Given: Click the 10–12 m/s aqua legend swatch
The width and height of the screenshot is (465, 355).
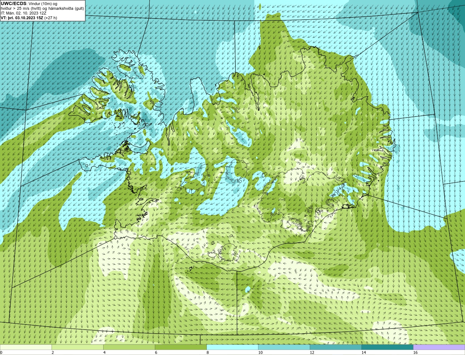Looking at the screenshot, I should point(284,347).
